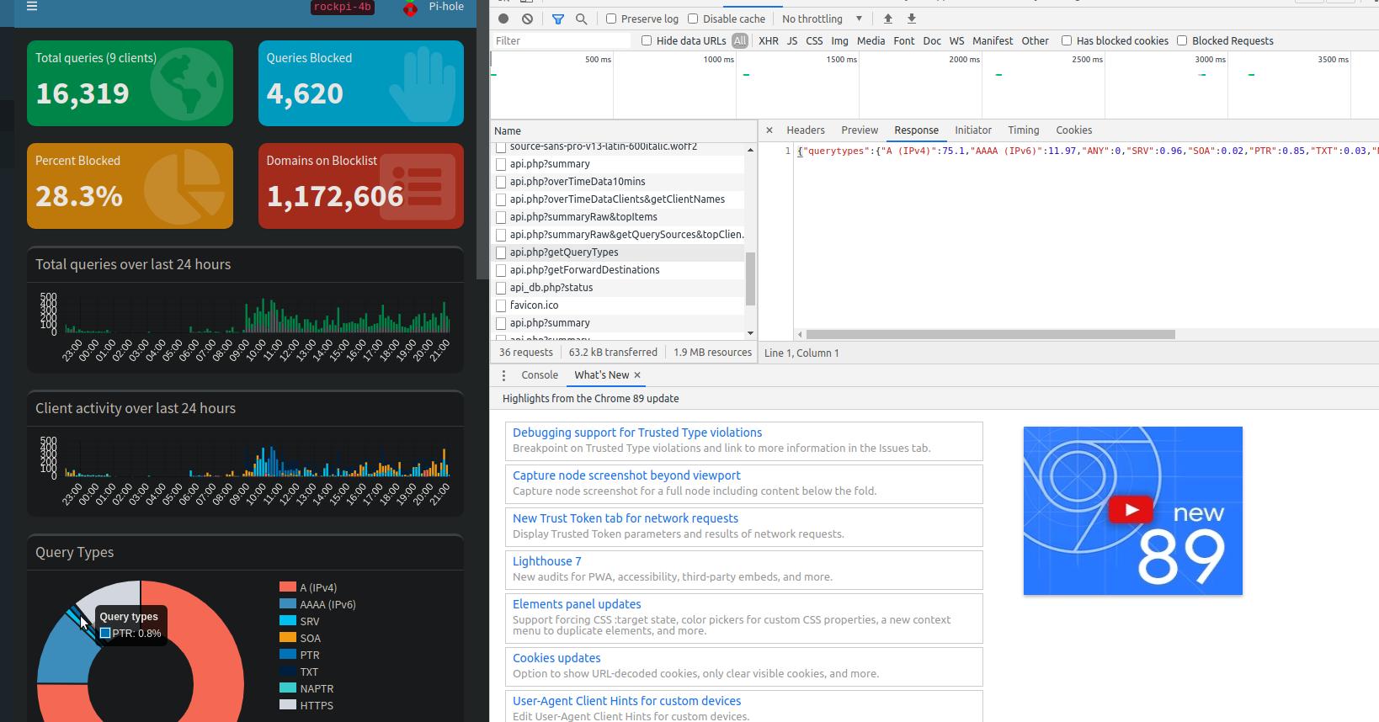Select the All filter type
The image size is (1379, 722).
point(740,40)
